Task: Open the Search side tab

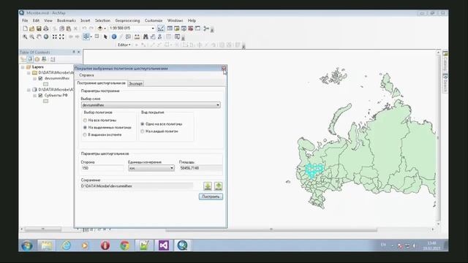Action: pos(445,83)
